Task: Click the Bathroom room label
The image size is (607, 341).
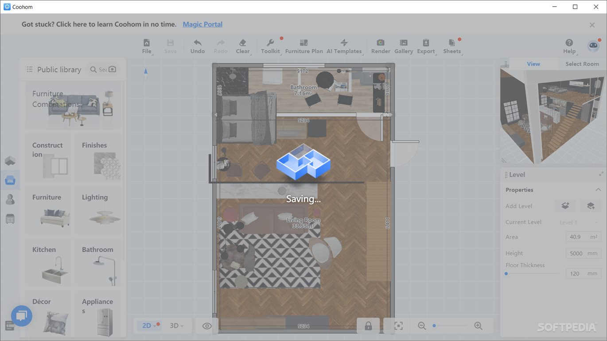Action: pyautogui.click(x=303, y=90)
